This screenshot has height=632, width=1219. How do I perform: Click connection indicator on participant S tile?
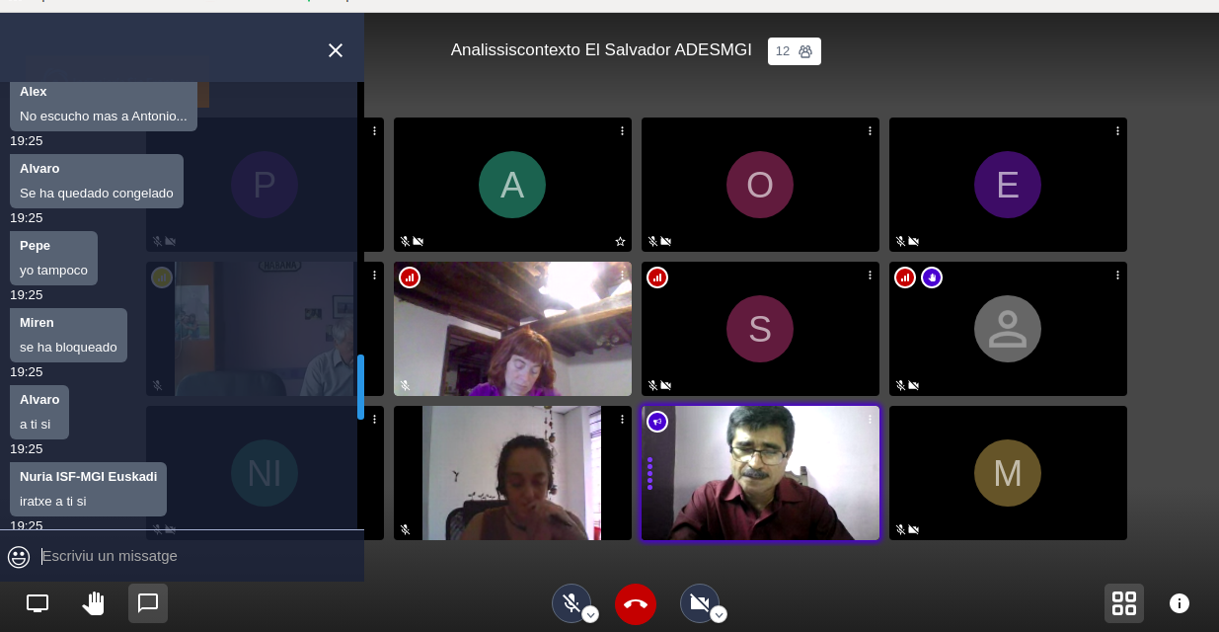point(657,277)
